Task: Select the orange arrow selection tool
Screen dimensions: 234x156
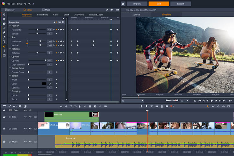Action: (x=208, y=106)
